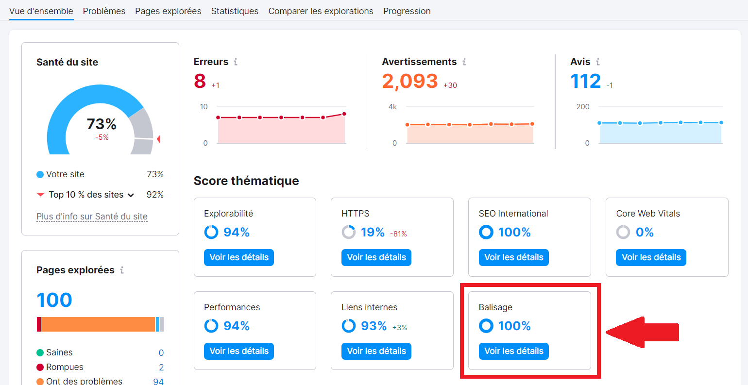Click the 73% site health value in gauge
The image size is (748, 385).
tap(102, 124)
